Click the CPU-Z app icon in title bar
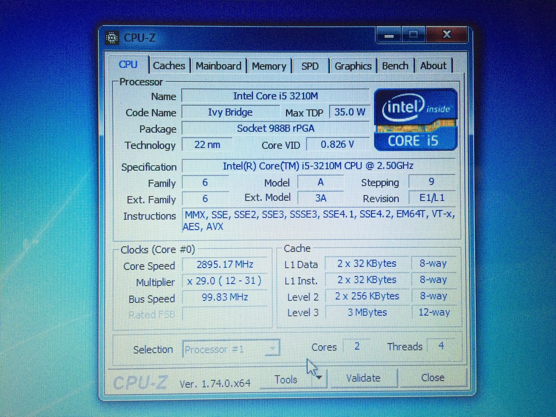The image size is (556, 417). click(112, 38)
